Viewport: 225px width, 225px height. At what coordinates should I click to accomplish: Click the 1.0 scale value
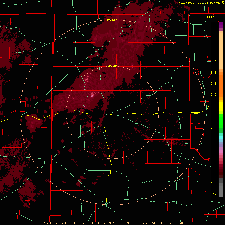[x=214, y=150]
